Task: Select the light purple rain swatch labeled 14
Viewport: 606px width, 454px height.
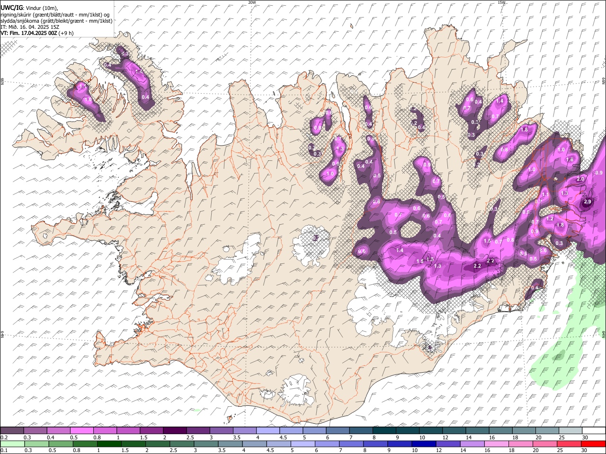Action: [472, 444]
